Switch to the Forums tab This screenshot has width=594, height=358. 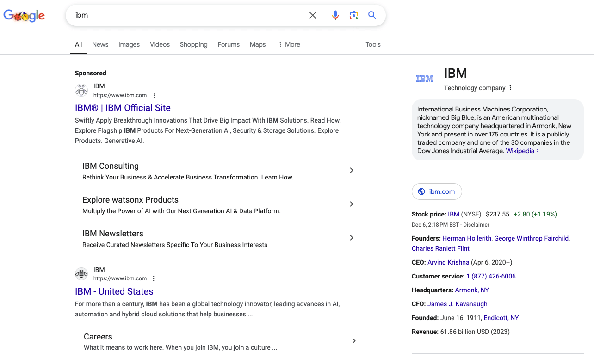[229, 44]
